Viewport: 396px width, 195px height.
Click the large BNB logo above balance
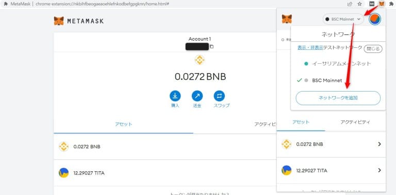point(200,60)
